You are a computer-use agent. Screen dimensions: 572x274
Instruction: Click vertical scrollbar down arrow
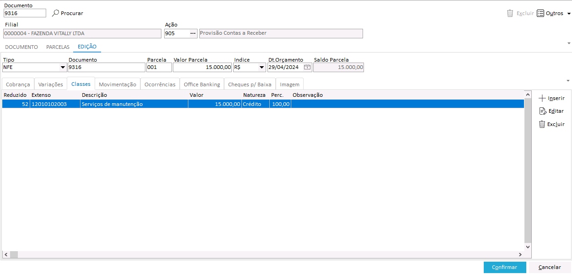pyautogui.click(x=528, y=247)
